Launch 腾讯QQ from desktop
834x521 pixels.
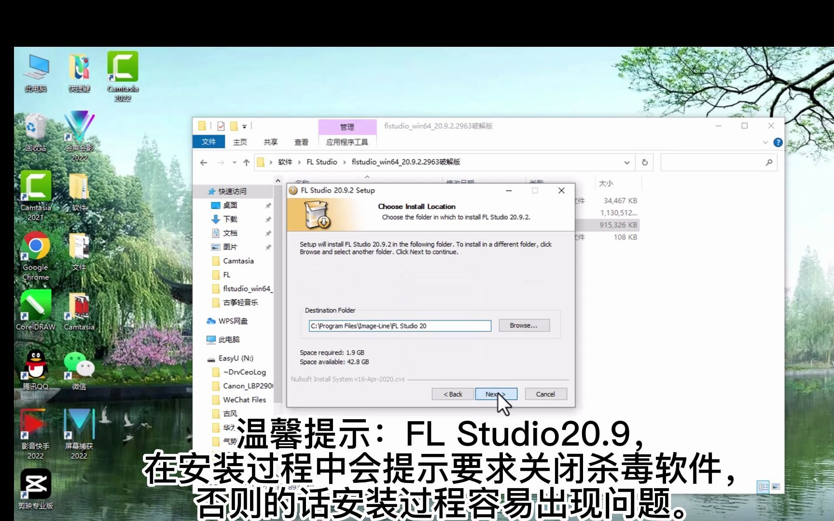(x=35, y=370)
